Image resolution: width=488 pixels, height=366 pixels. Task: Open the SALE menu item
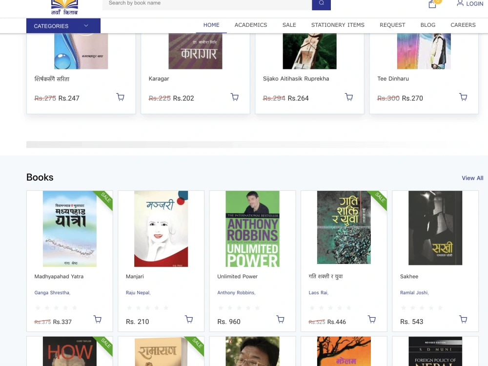tap(289, 25)
